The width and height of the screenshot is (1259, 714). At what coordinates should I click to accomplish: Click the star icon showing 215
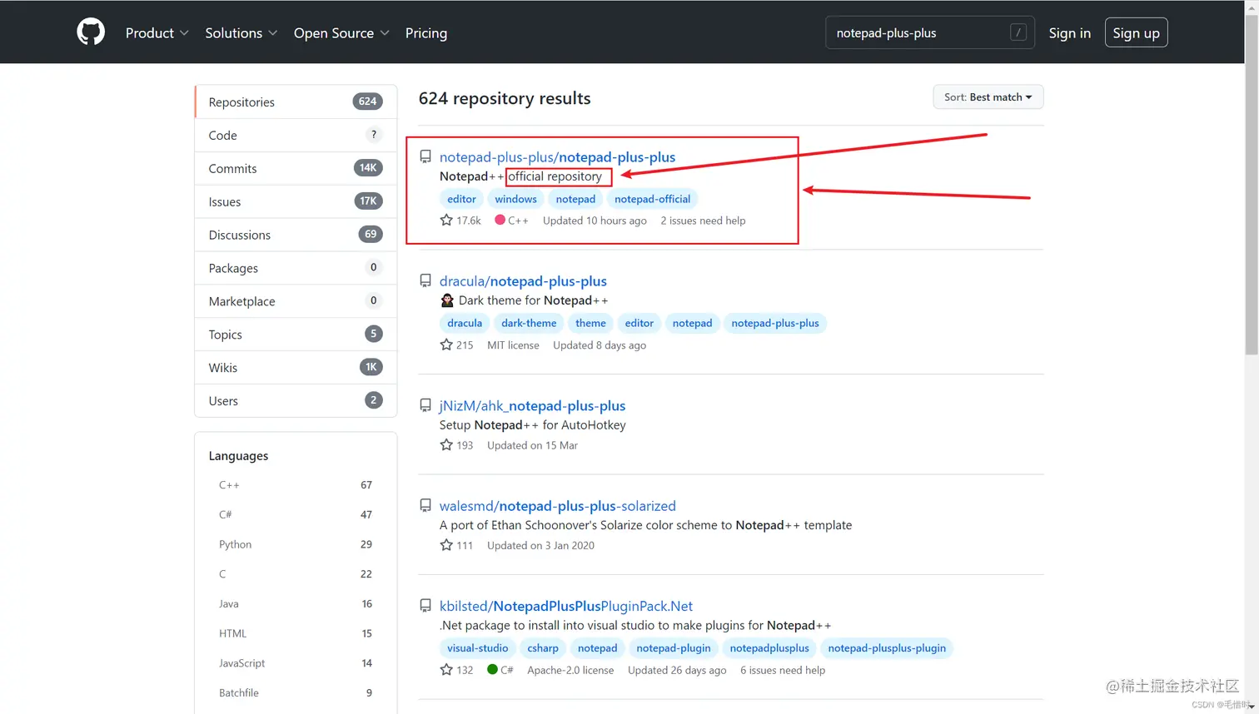tap(446, 345)
